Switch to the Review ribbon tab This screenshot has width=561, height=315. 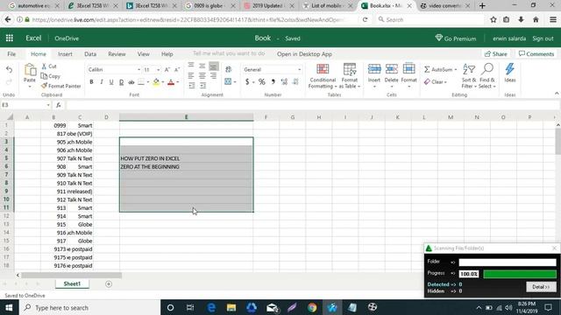(x=117, y=54)
